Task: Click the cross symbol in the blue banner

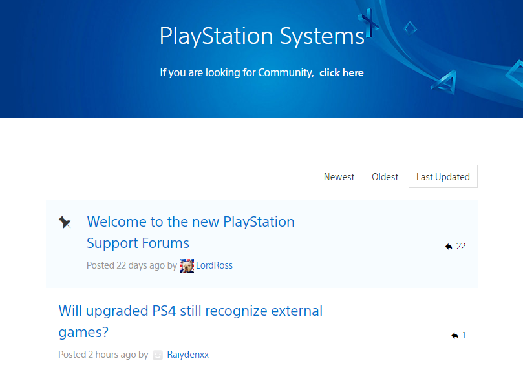Action: click(x=368, y=23)
